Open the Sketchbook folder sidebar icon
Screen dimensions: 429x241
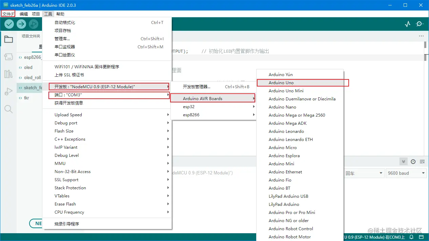click(x=8, y=40)
